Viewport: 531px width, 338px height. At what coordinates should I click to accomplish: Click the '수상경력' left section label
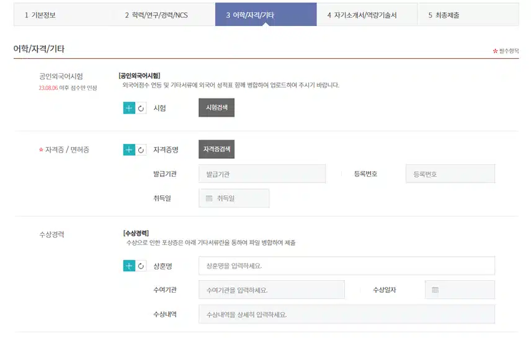click(x=52, y=234)
